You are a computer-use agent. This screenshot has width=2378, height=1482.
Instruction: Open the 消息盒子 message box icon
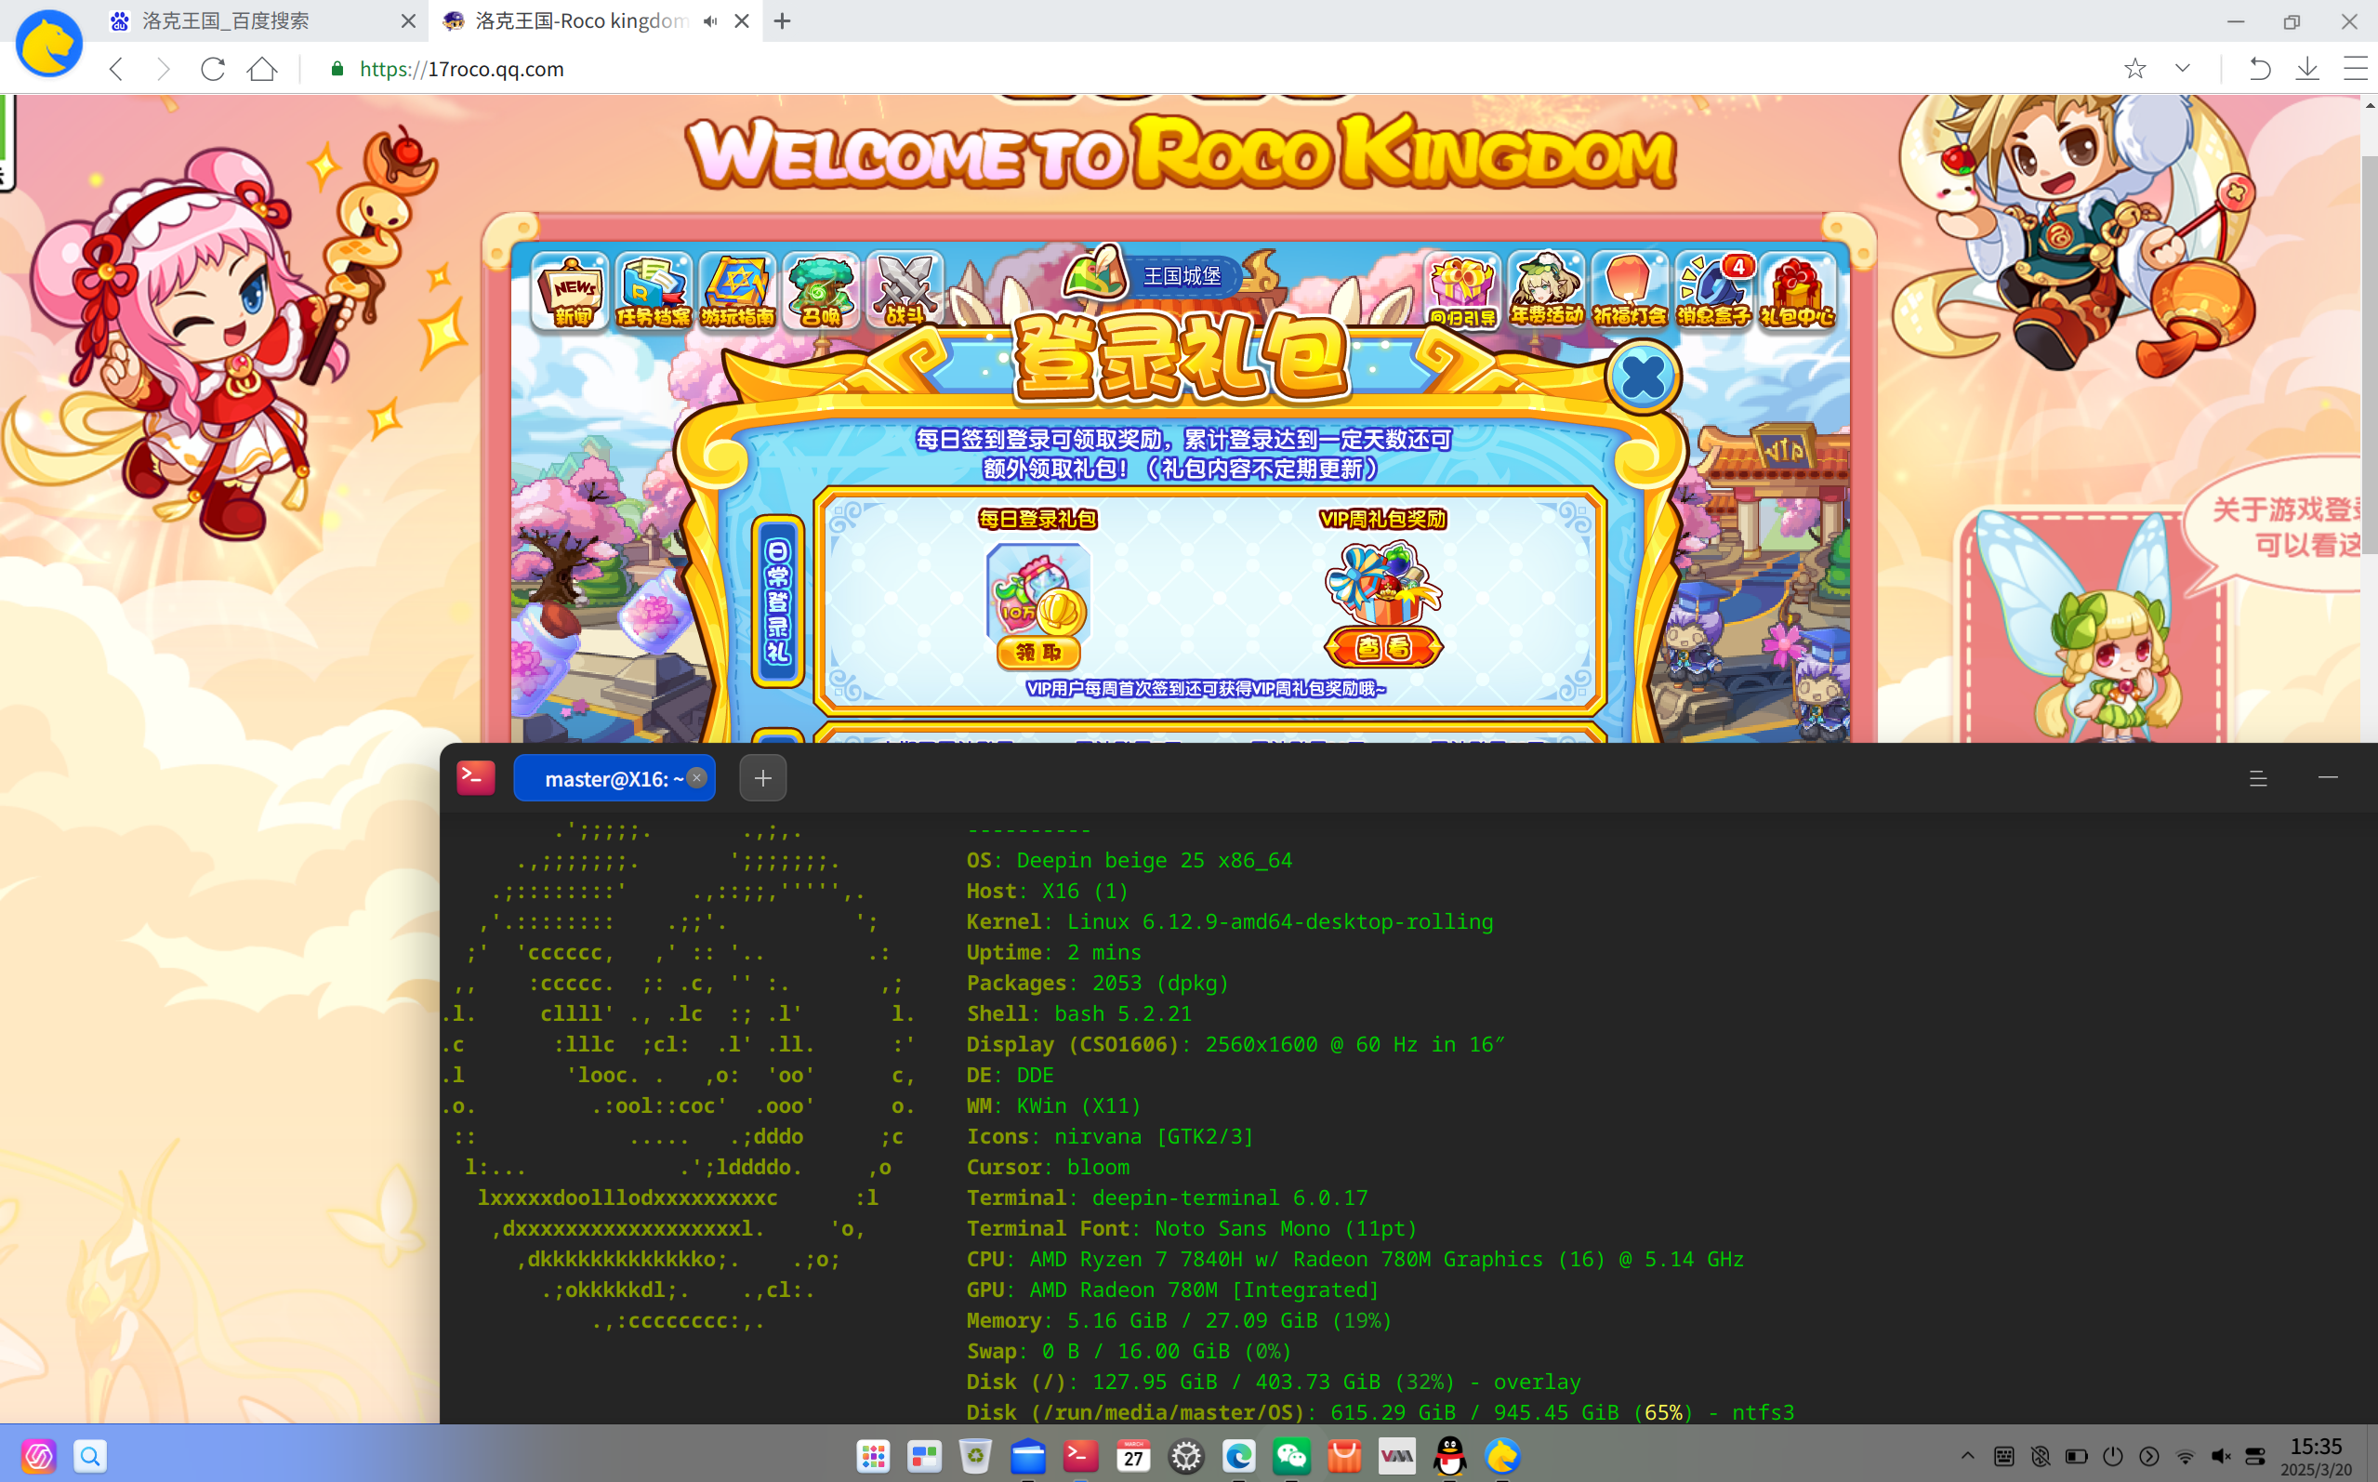point(1713,290)
